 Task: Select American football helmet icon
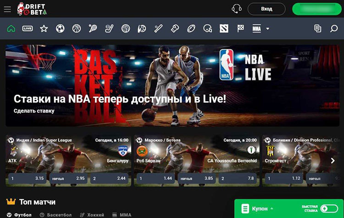pyautogui.click(x=207, y=28)
